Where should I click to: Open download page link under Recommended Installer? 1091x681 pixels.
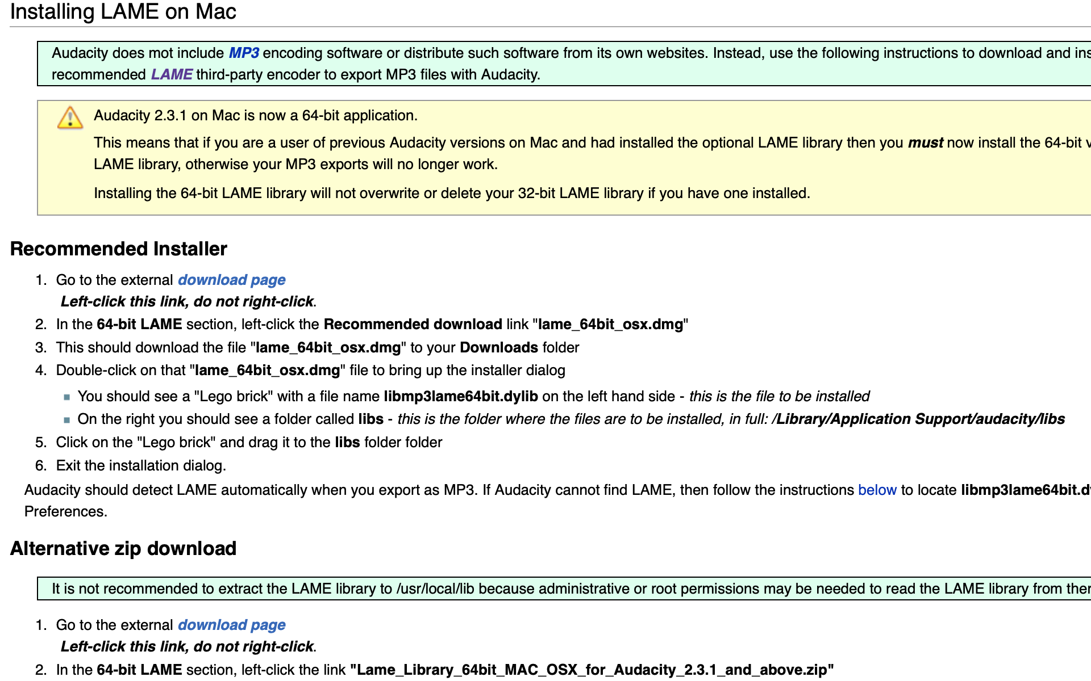[231, 280]
